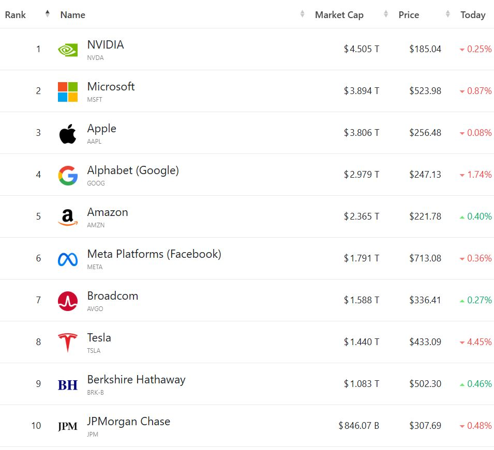
Task: Click the Market Cap column header
Action: (339, 15)
